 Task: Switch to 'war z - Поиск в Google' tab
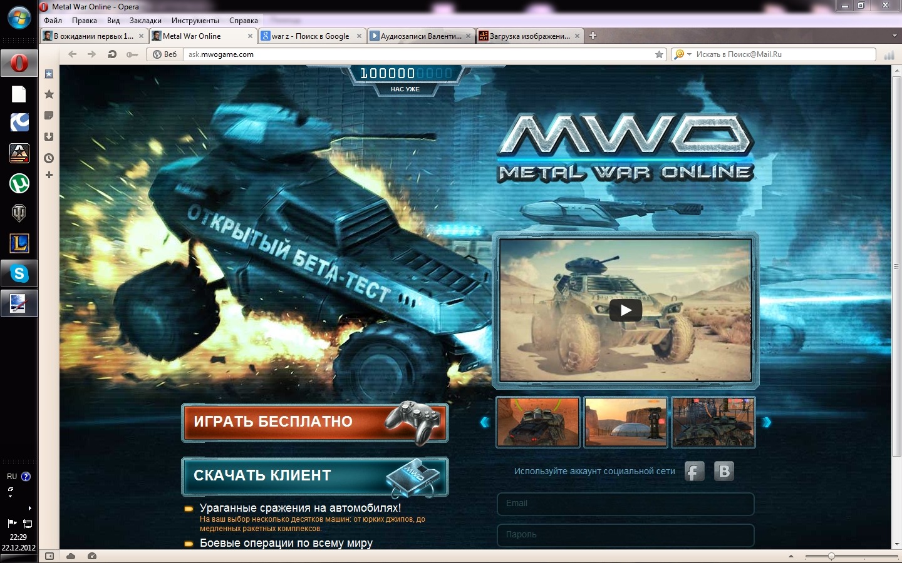(x=311, y=36)
